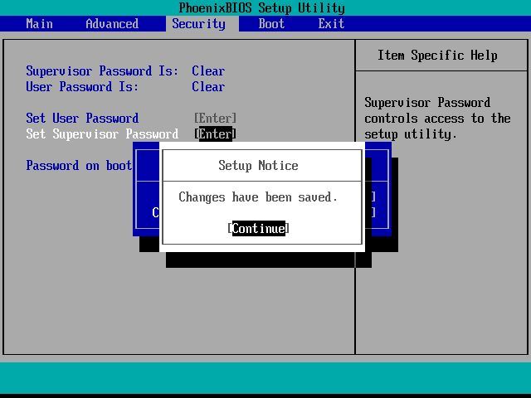Click the Supervisor Password help description text
Viewport: 531px width, 398px height.
437,118
